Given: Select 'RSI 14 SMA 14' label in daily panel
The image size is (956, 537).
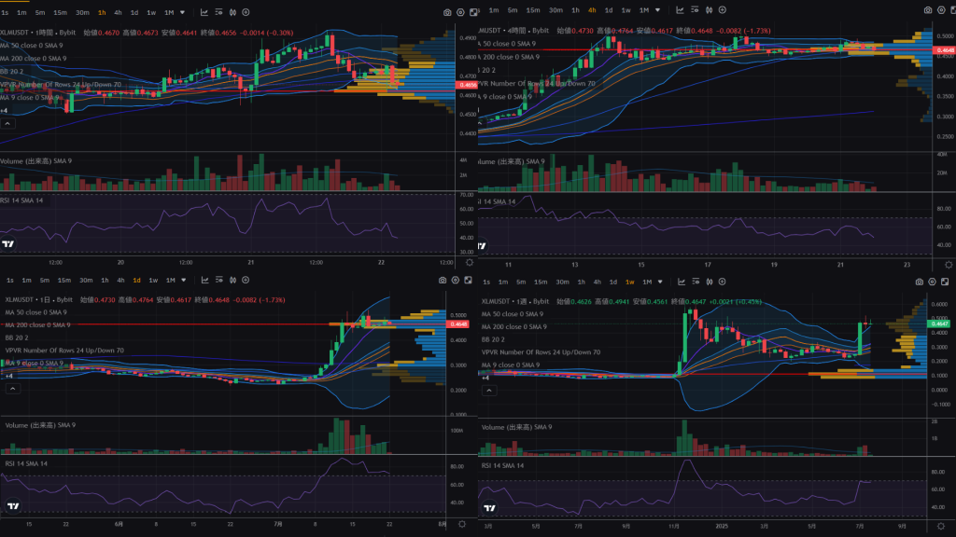Looking at the screenshot, I should (26, 464).
